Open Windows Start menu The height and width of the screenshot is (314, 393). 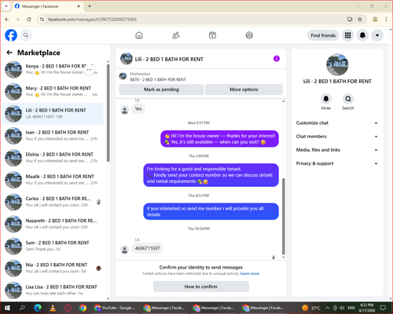click(x=7, y=308)
